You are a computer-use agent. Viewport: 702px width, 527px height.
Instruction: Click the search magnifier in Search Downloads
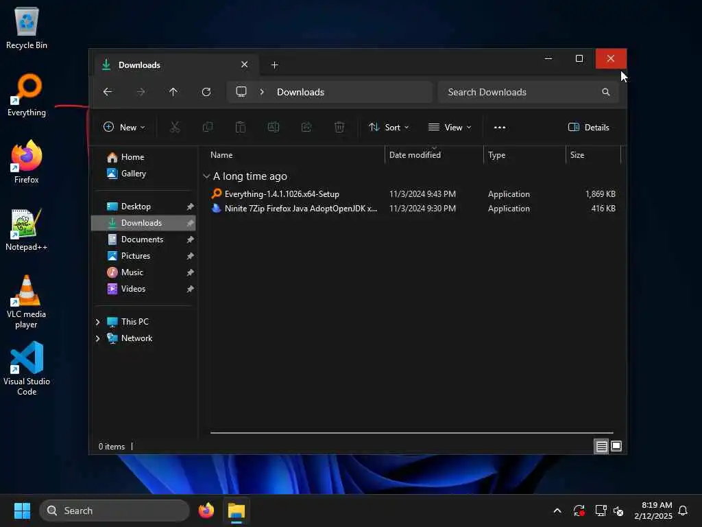606,92
